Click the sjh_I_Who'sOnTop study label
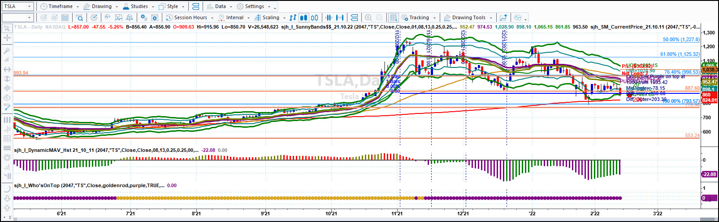 tap(89, 185)
